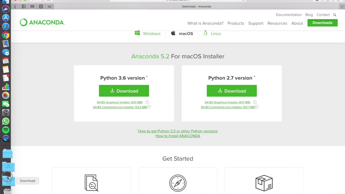Open the YouTube pinned tab
This screenshot has height=194, width=345.
(32, 6)
